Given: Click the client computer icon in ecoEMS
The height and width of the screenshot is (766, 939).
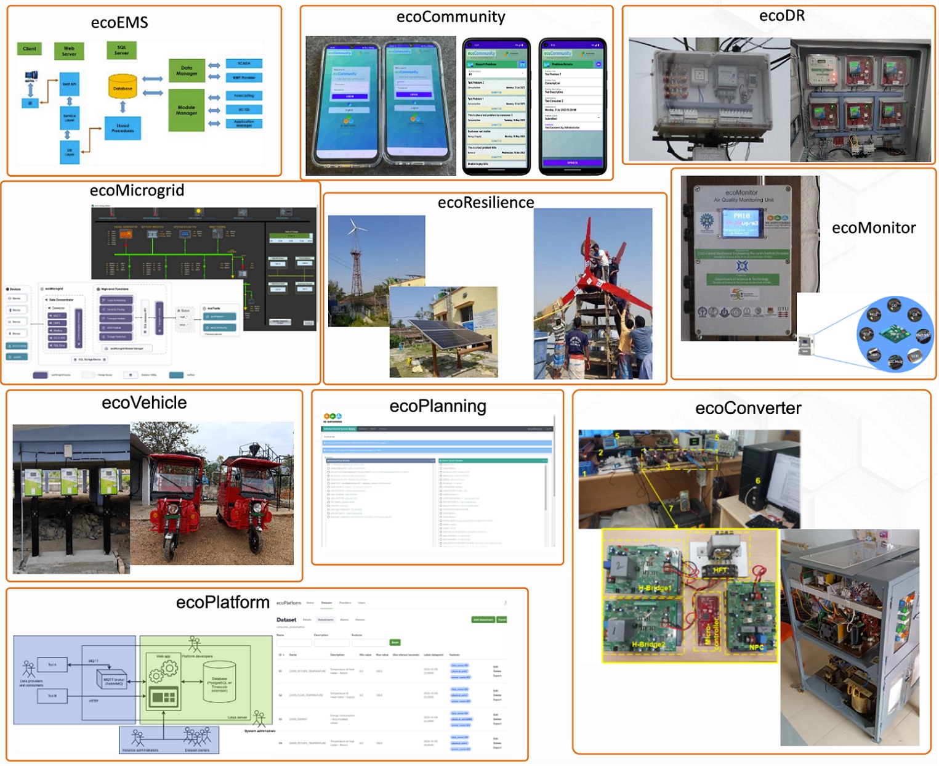Looking at the screenshot, I should point(30,77).
